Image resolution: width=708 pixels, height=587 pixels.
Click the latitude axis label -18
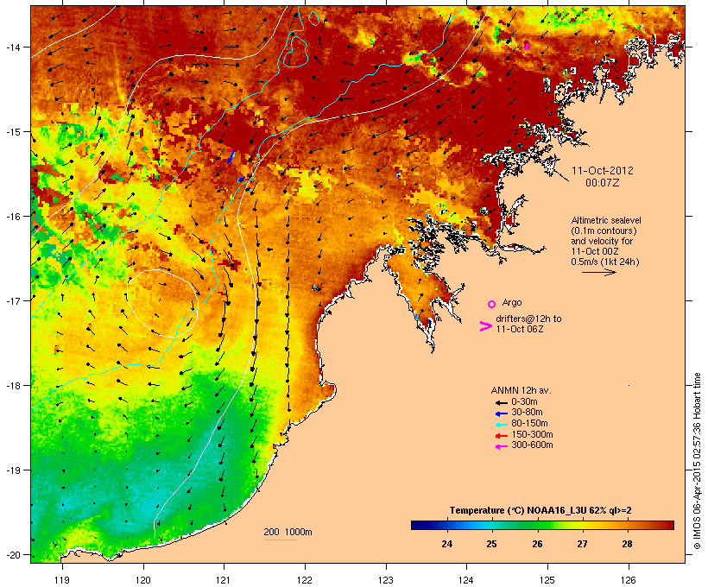tap(12, 386)
